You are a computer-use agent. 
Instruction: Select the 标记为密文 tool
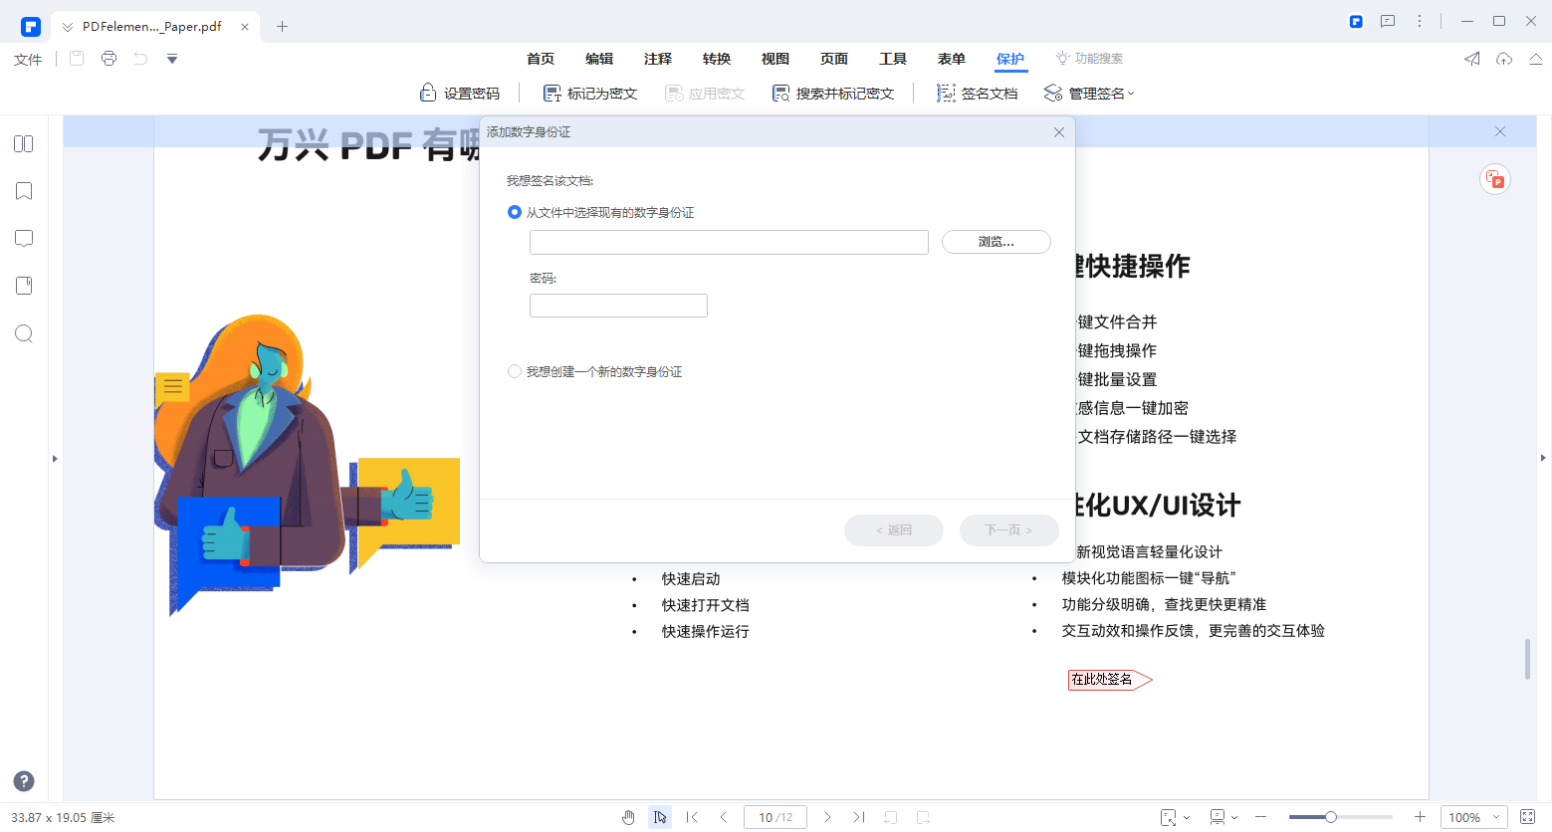(589, 92)
